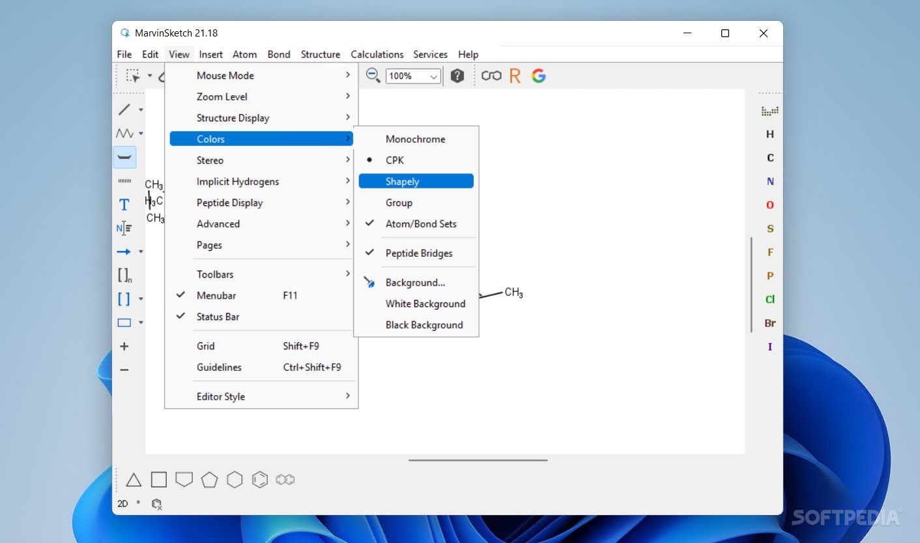Select CPK color scheme
This screenshot has width=920, height=543.
pyautogui.click(x=416, y=160)
